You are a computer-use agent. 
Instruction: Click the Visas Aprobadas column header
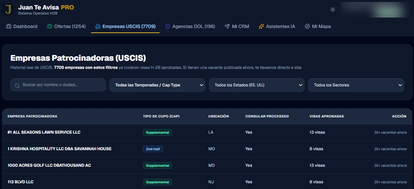[x=327, y=116]
